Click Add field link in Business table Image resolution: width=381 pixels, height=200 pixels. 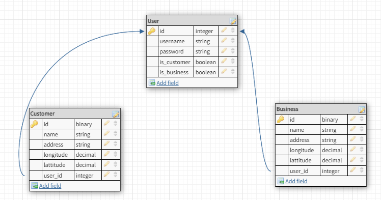296,181
